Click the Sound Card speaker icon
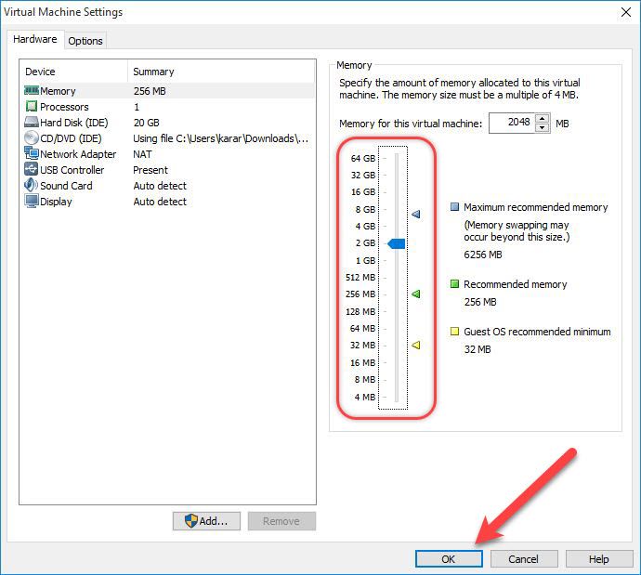Viewport: 641px width, 575px height. [31, 185]
